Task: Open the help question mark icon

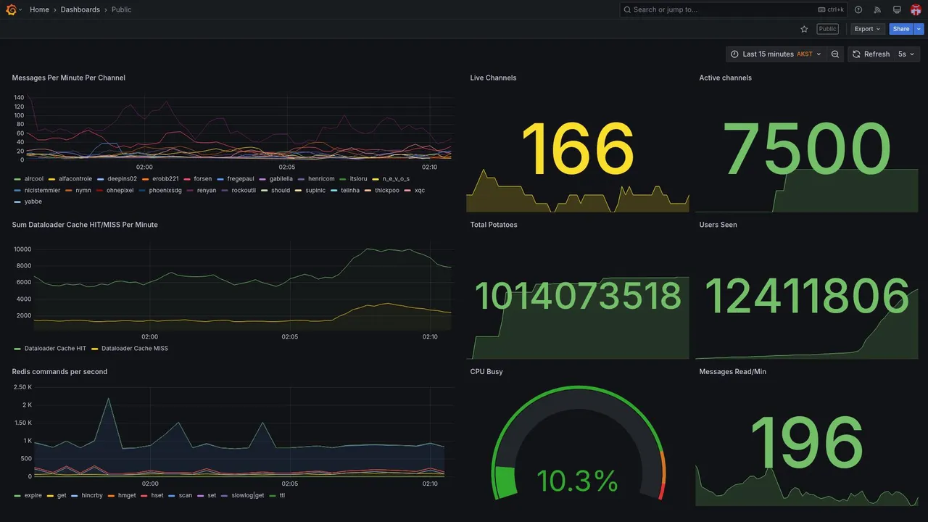Action: tap(858, 9)
